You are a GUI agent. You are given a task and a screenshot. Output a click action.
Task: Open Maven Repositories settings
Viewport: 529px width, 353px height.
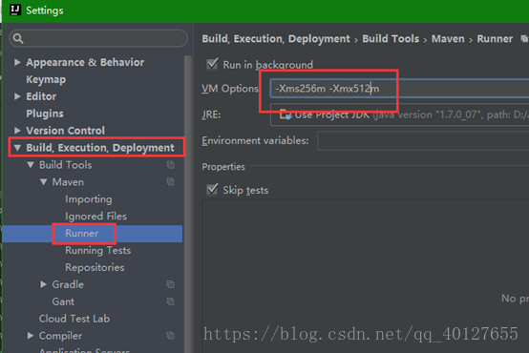pos(95,267)
